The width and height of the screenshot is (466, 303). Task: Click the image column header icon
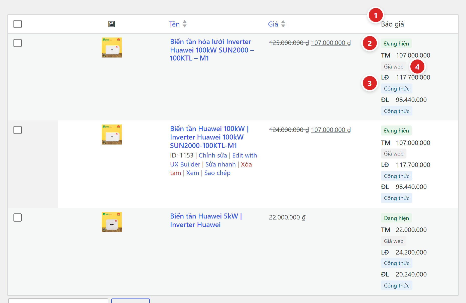(111, 24)
